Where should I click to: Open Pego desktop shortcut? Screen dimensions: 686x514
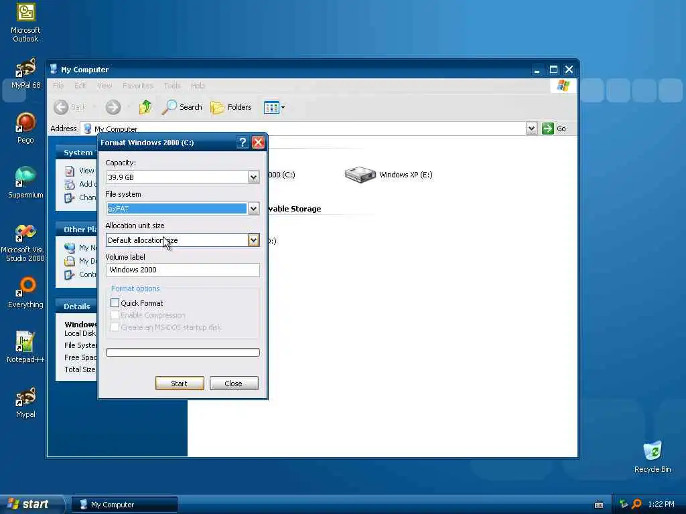pos(25,128)
